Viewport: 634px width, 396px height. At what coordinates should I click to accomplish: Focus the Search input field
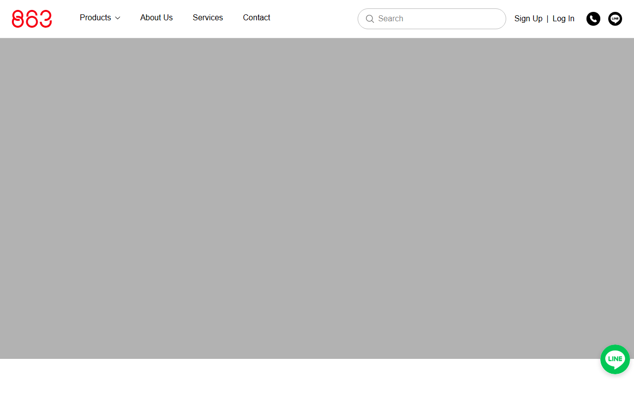coord(432,19)
